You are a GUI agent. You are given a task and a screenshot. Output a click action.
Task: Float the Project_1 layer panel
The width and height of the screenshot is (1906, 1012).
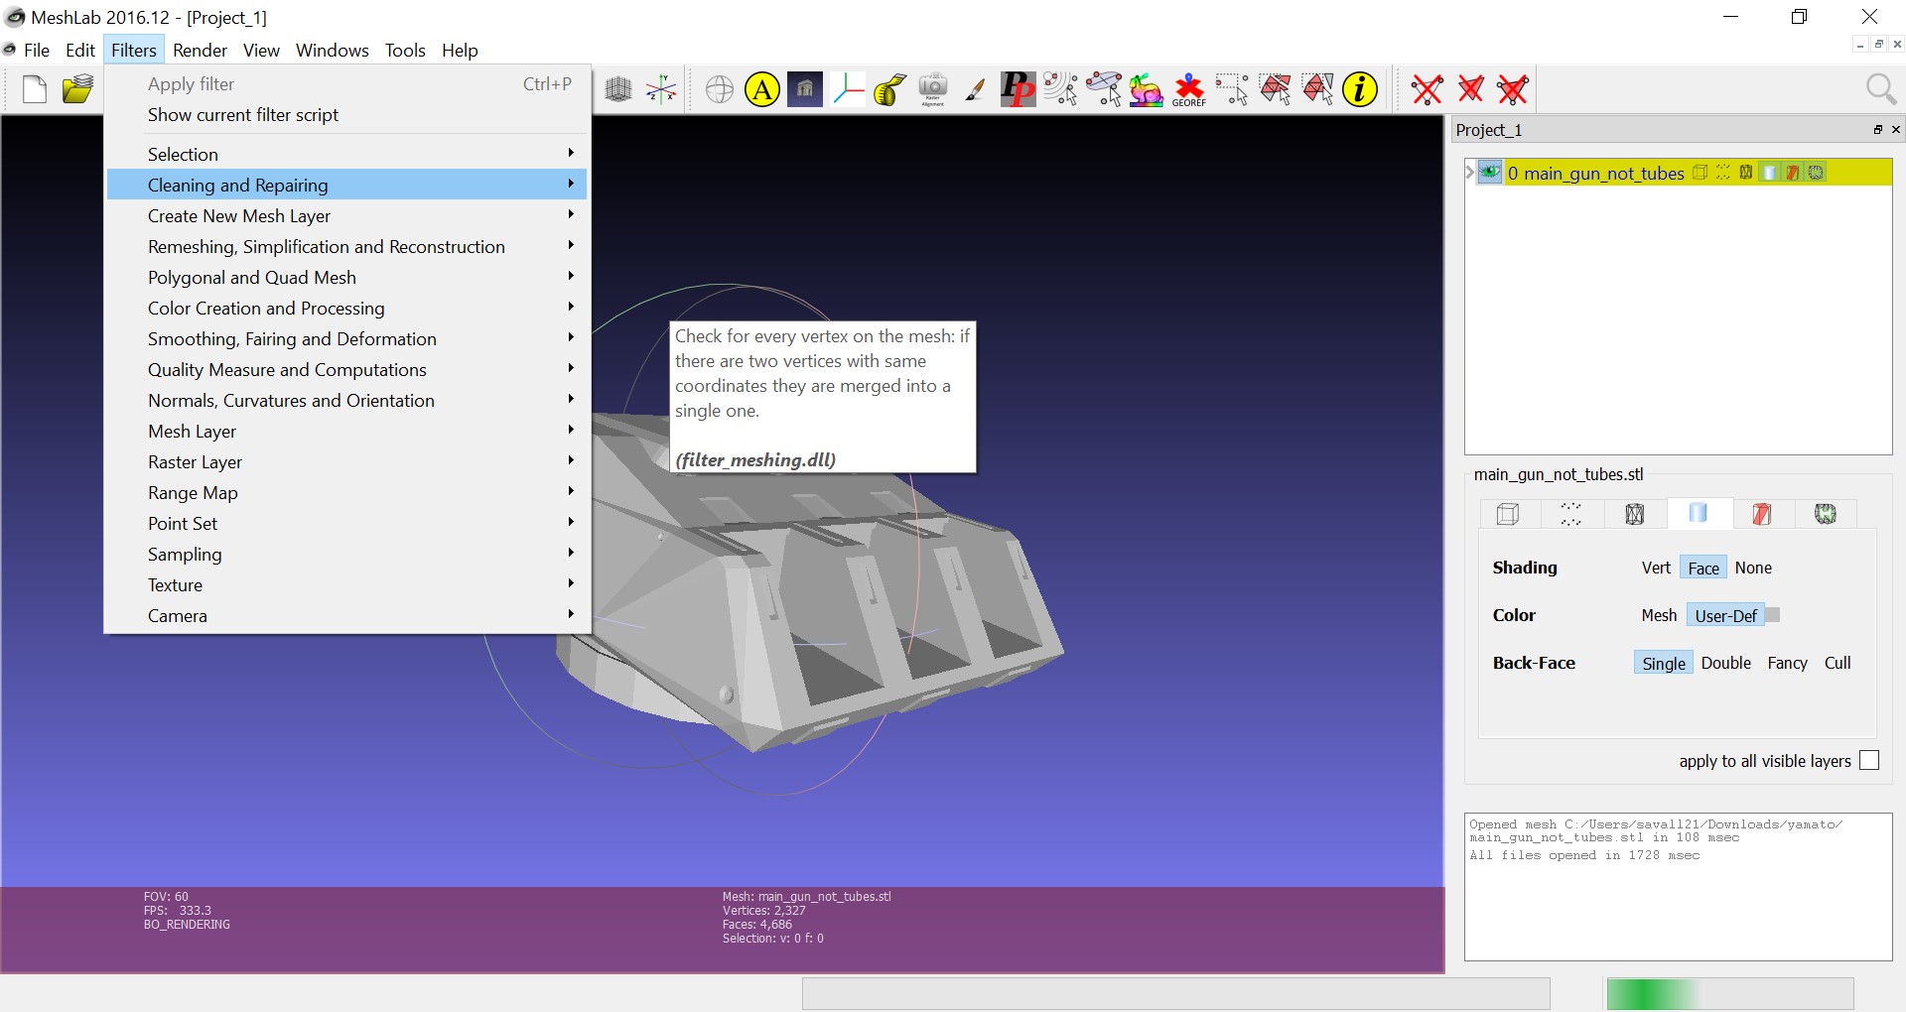point(1877,130)
